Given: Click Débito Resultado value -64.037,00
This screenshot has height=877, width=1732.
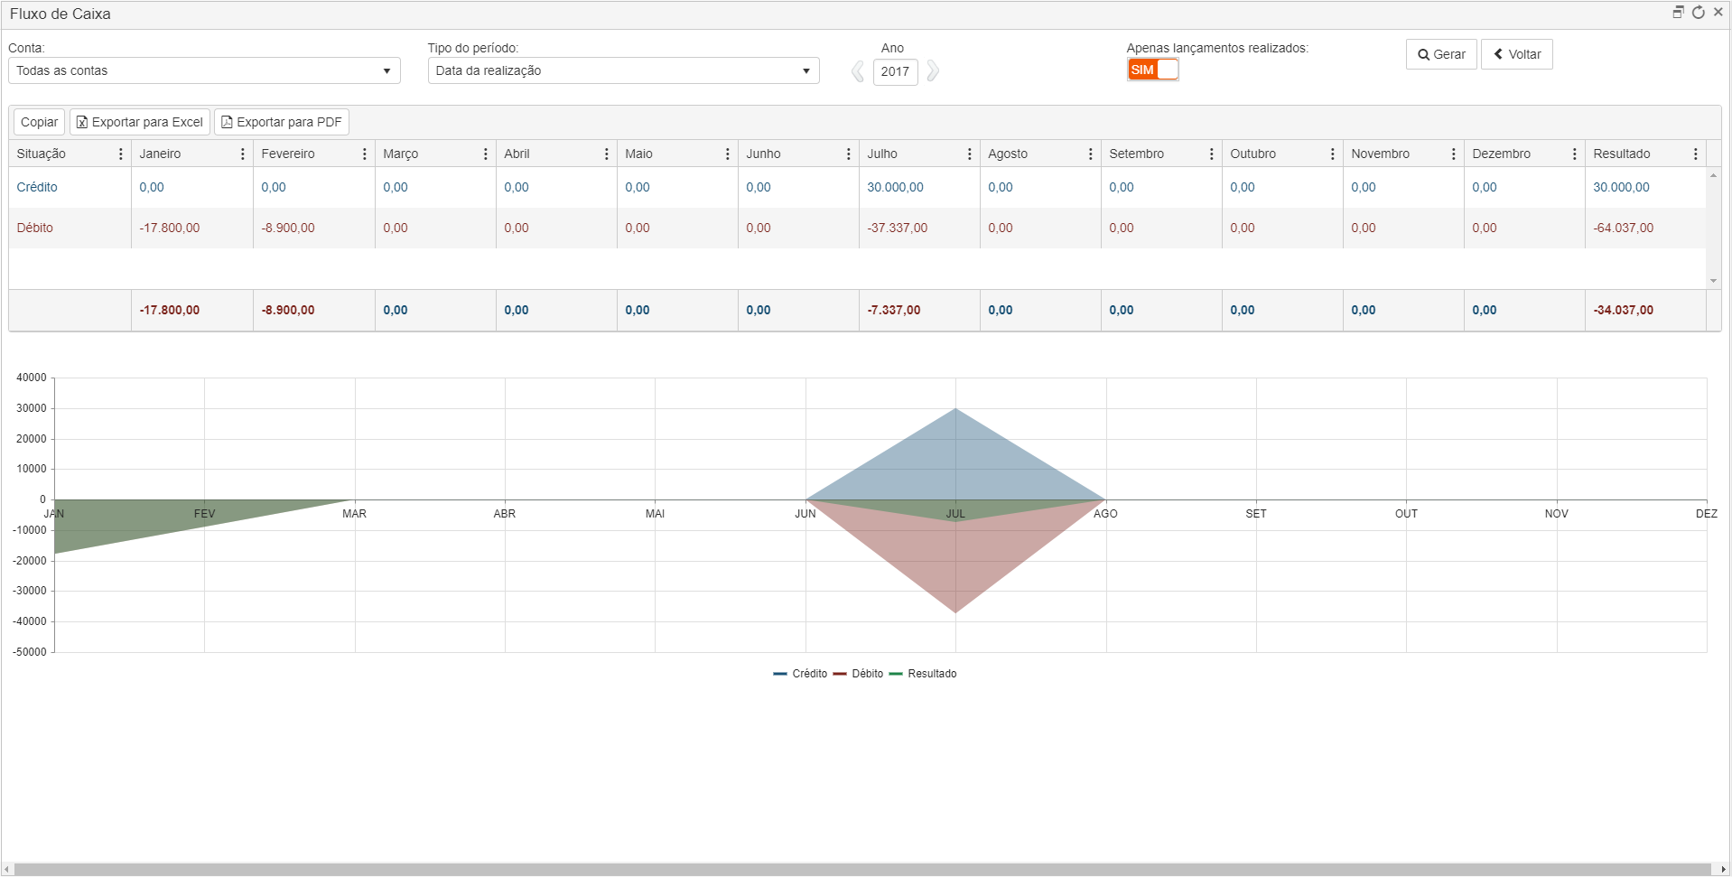Looking at the screenshot, I should [1624, 229].
